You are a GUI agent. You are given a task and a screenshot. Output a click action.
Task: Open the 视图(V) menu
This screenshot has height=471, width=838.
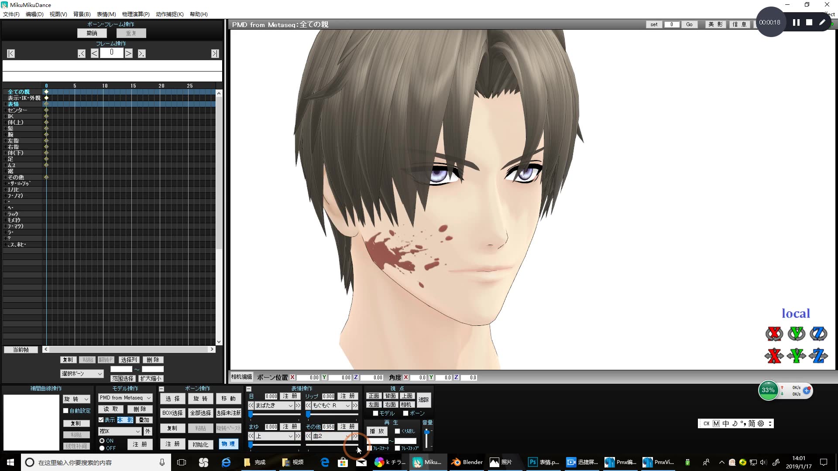[58, 14]
